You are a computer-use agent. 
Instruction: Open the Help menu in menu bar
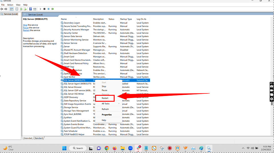pyautogui.click(x=25, y=5)
